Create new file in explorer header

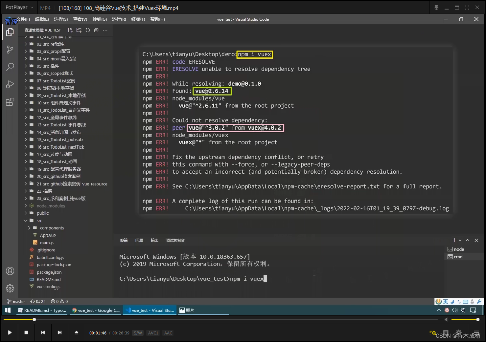pos(70,30)
